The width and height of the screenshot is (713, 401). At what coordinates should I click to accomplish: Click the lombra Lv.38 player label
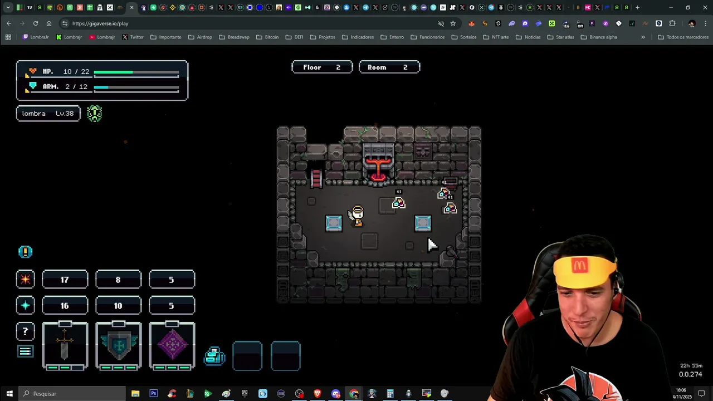[48, 114]
